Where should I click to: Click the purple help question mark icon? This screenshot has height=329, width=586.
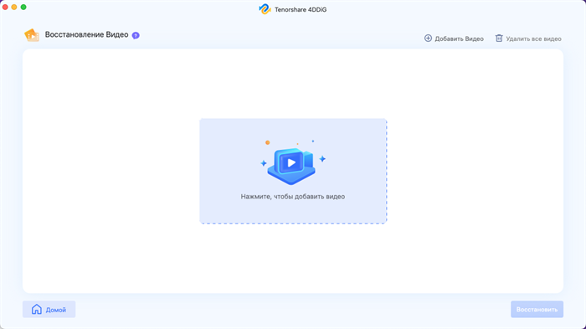click(x=136, y=35)
